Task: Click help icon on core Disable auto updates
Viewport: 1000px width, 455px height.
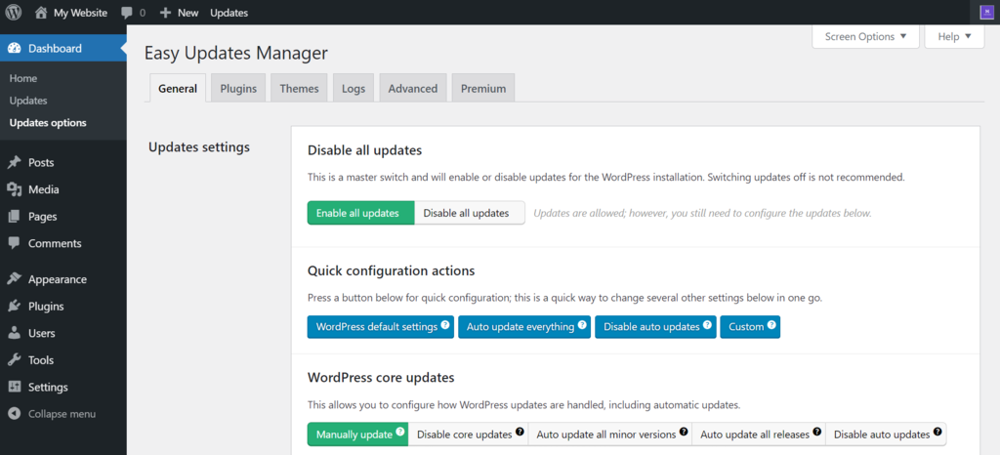Action: [x=937, y=433]
